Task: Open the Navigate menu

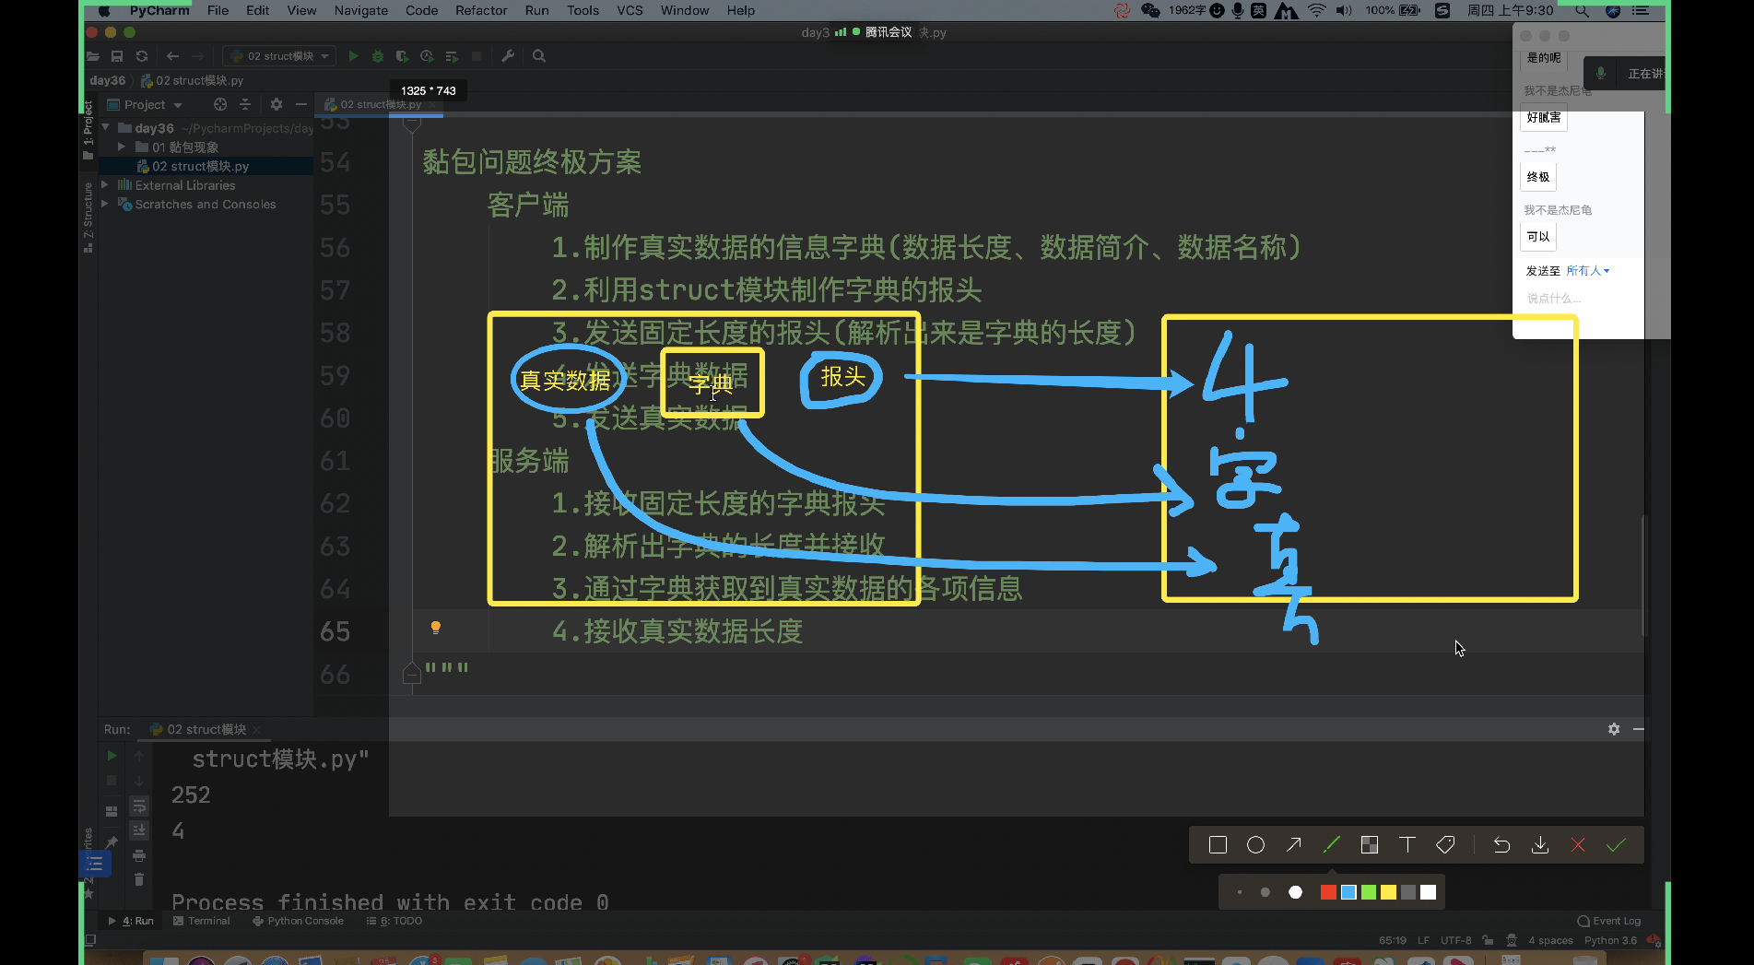Action: click(x=360, y=10)
